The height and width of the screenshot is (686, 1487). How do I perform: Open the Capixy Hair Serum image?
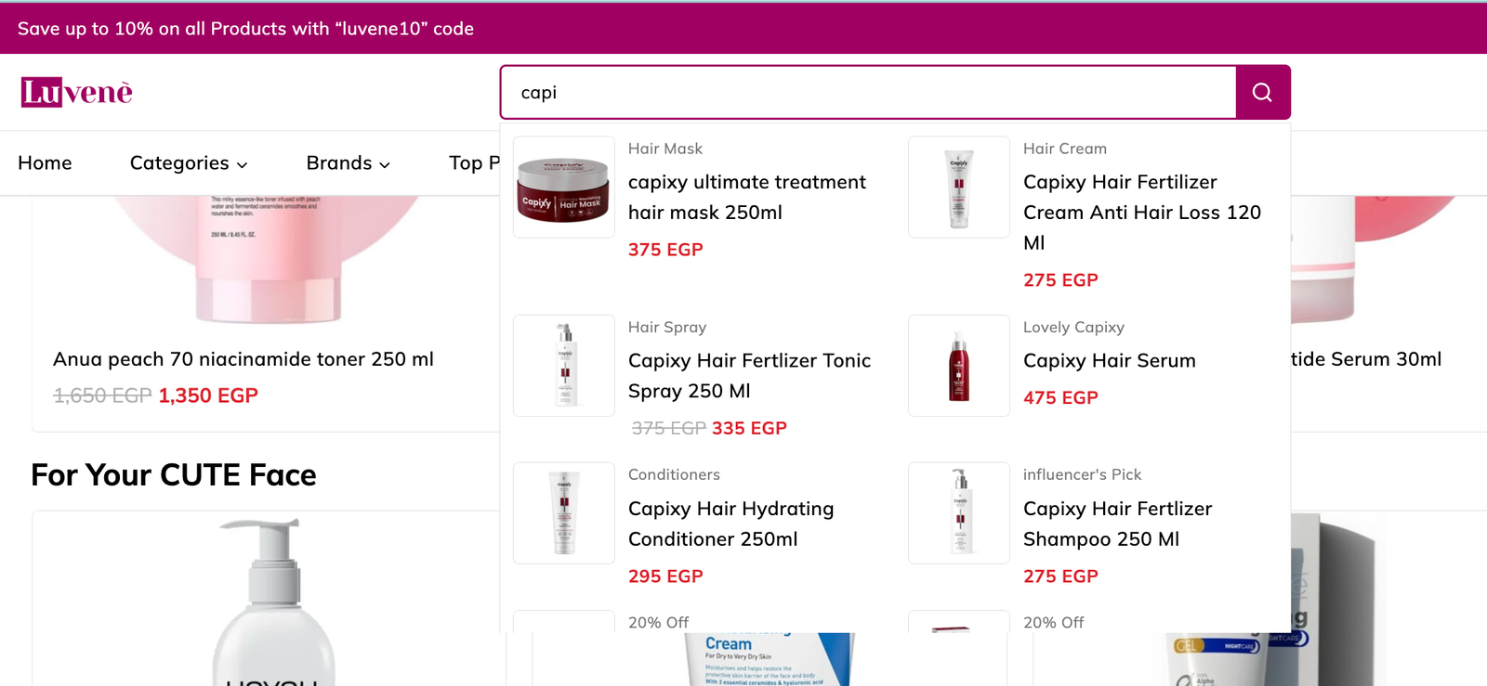click(959, 366)
